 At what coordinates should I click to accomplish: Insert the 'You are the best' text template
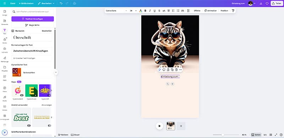(x=21, y=117)
